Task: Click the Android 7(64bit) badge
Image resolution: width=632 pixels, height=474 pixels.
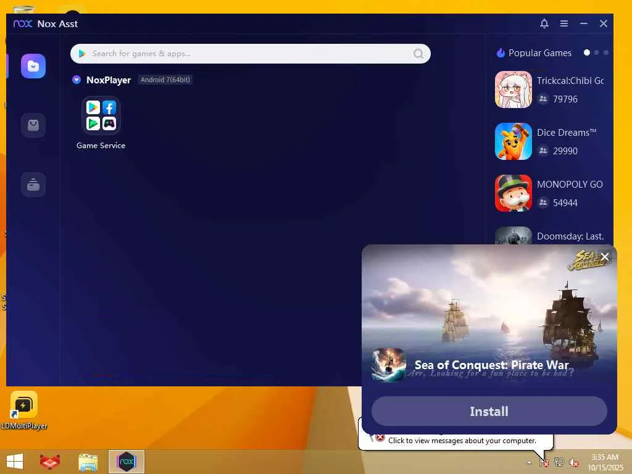Action: tap(165, 80)
